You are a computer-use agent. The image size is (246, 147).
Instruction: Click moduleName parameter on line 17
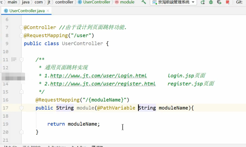point(173,108)
